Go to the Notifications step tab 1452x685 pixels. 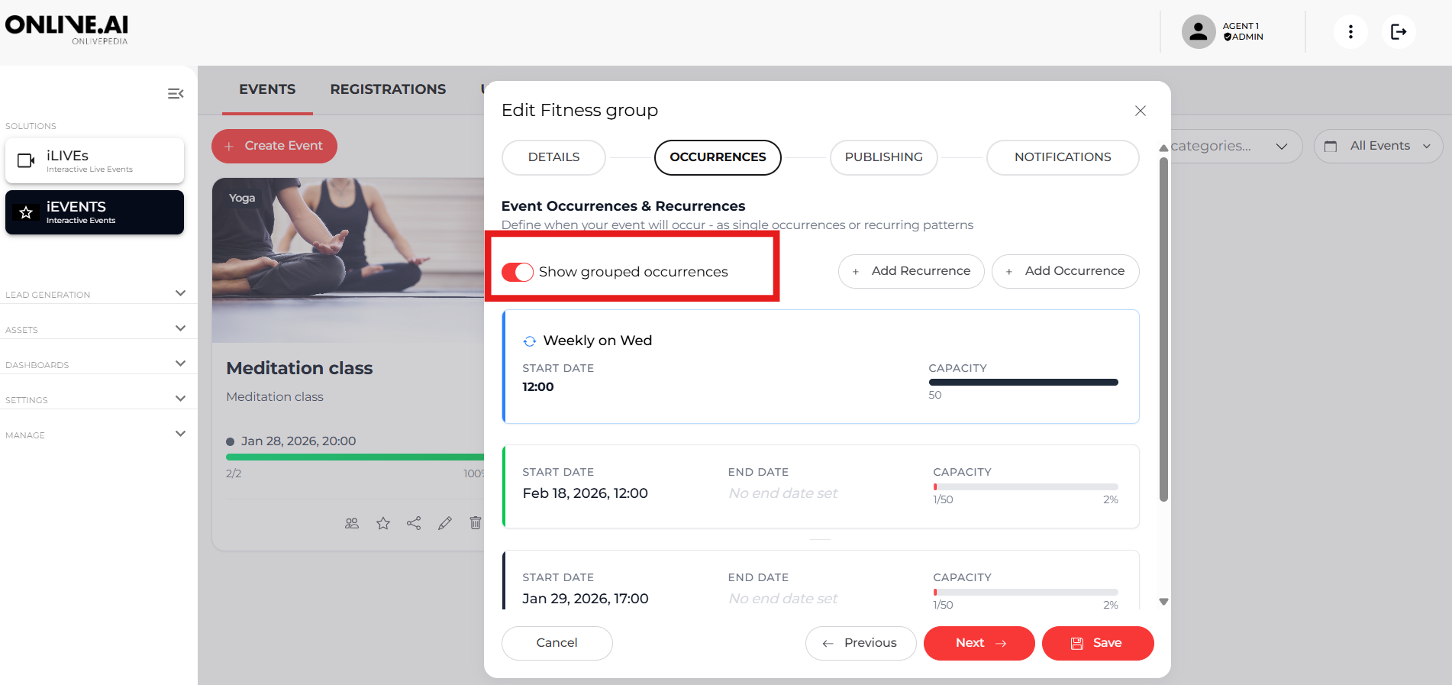(x=1062, y=157)
